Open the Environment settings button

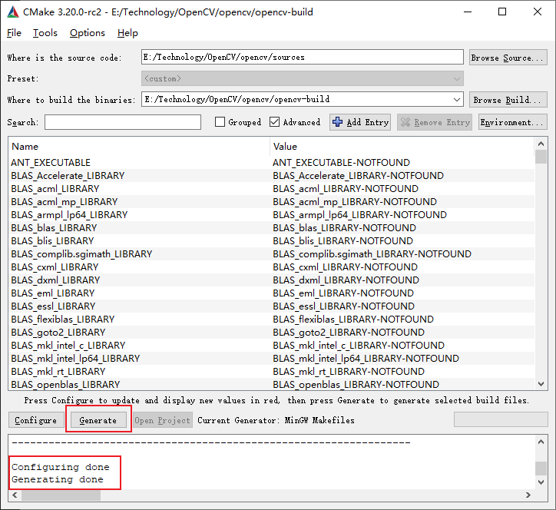click(x=512, y=122)
